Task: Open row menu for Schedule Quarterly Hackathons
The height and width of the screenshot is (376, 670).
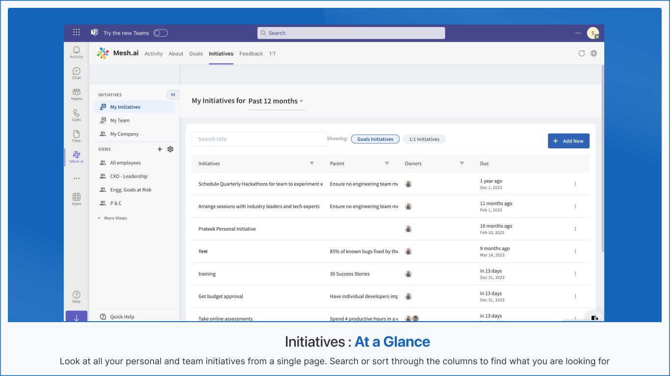Action: point(575,184)
